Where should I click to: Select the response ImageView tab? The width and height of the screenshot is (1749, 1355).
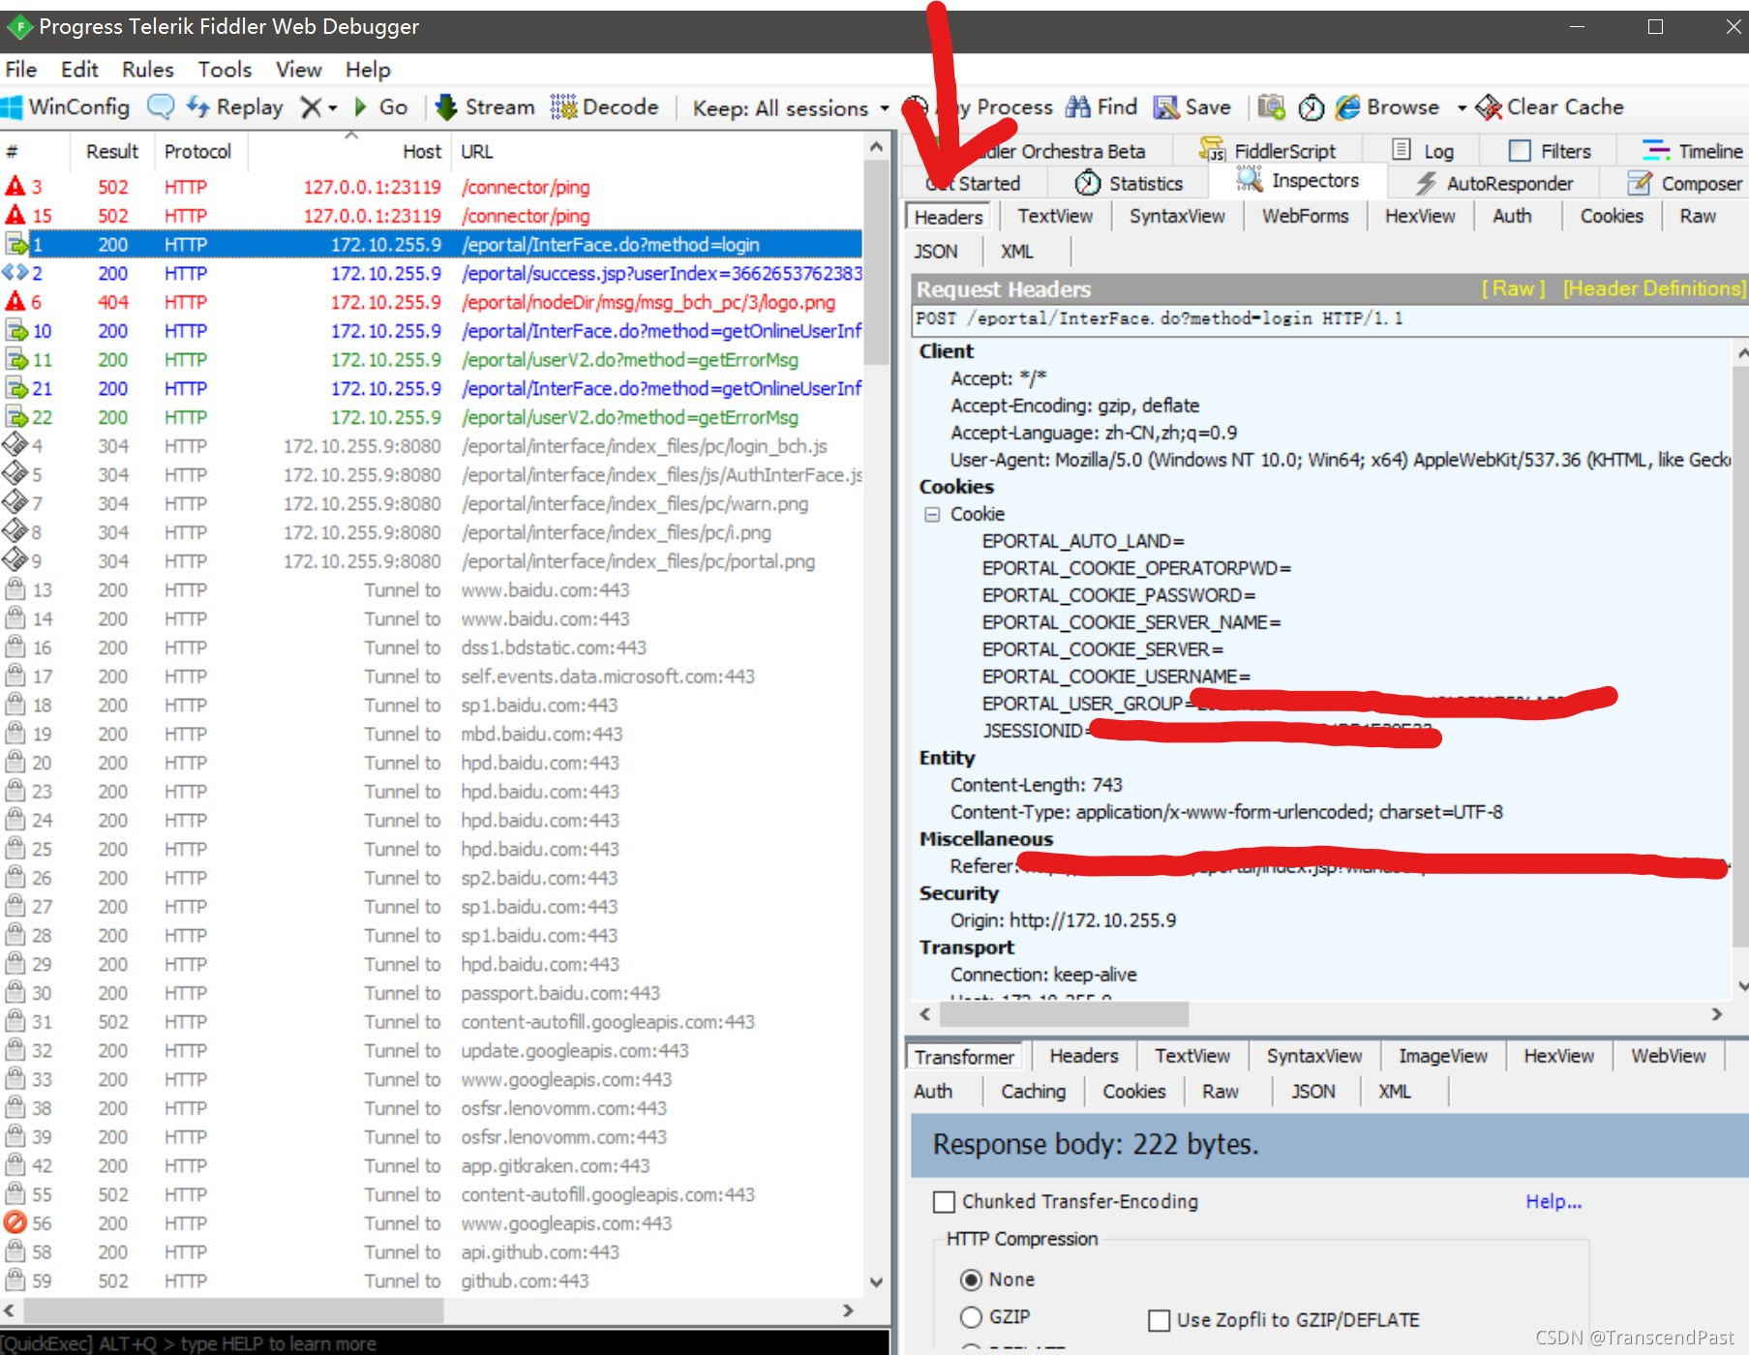(x=1442, y=1056)
